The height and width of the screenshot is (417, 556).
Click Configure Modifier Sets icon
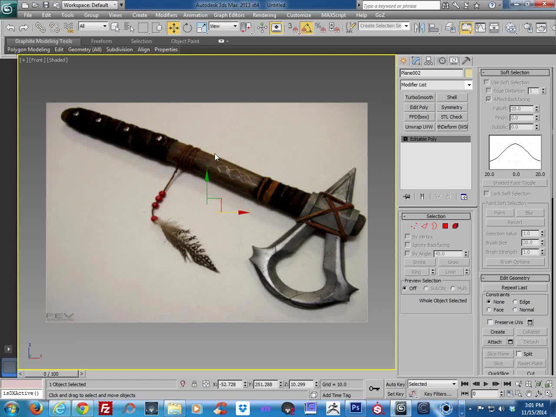tap(464, 197)
